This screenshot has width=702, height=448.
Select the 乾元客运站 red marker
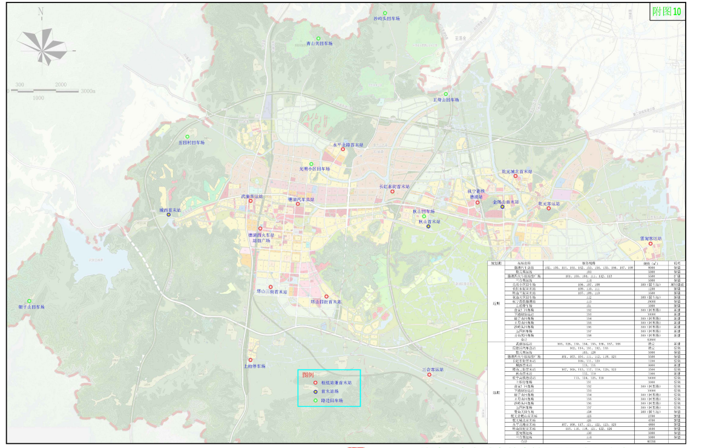tap(549, 209)
